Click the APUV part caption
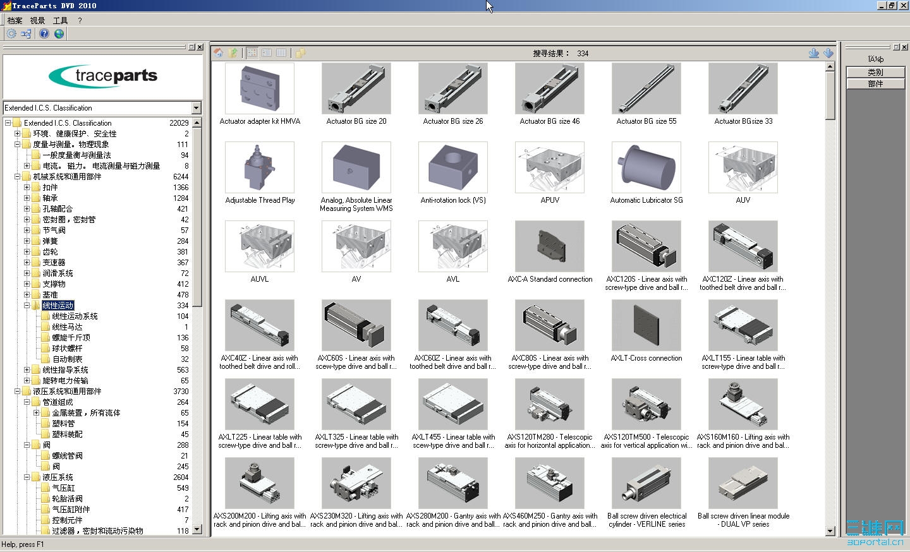The width and height of the screenshot is (910, 552). [x=550, y=200]
